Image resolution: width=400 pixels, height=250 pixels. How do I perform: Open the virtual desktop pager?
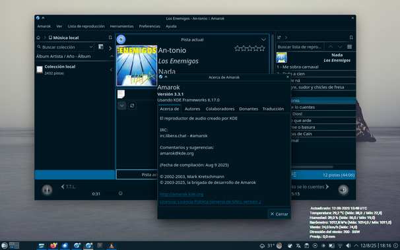(14, 245)
